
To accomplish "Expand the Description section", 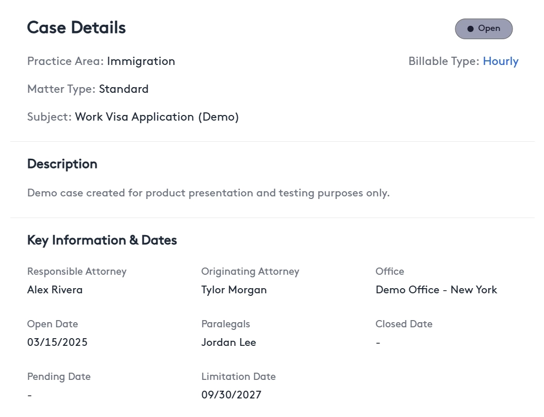I will click(62, 164).
